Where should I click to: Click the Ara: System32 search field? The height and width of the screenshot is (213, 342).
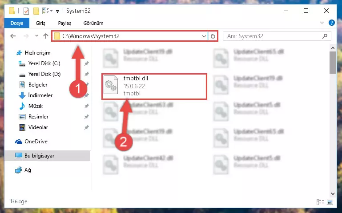tap(274, 36)
